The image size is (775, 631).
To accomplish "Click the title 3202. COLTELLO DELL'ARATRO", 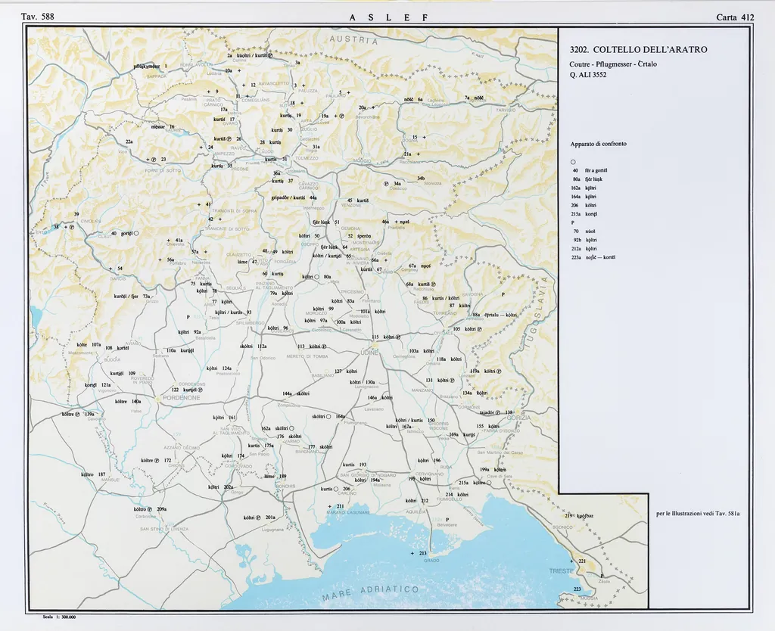I will coord(638,50).
